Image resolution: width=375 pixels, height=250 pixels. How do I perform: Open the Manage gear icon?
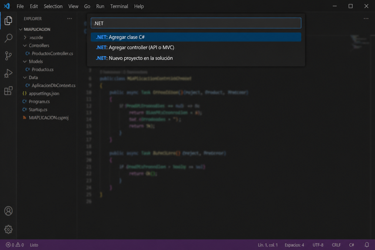tap(8, 229)
